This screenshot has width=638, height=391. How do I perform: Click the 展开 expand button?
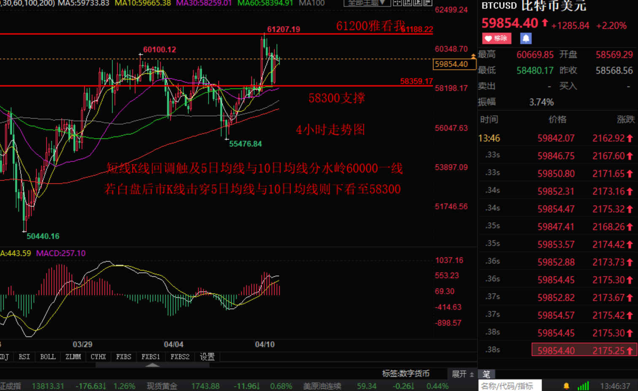462,374
